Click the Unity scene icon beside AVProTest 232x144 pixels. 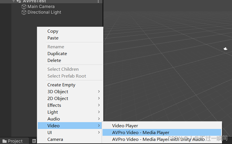pyautogui.click(x=19, y=1)
